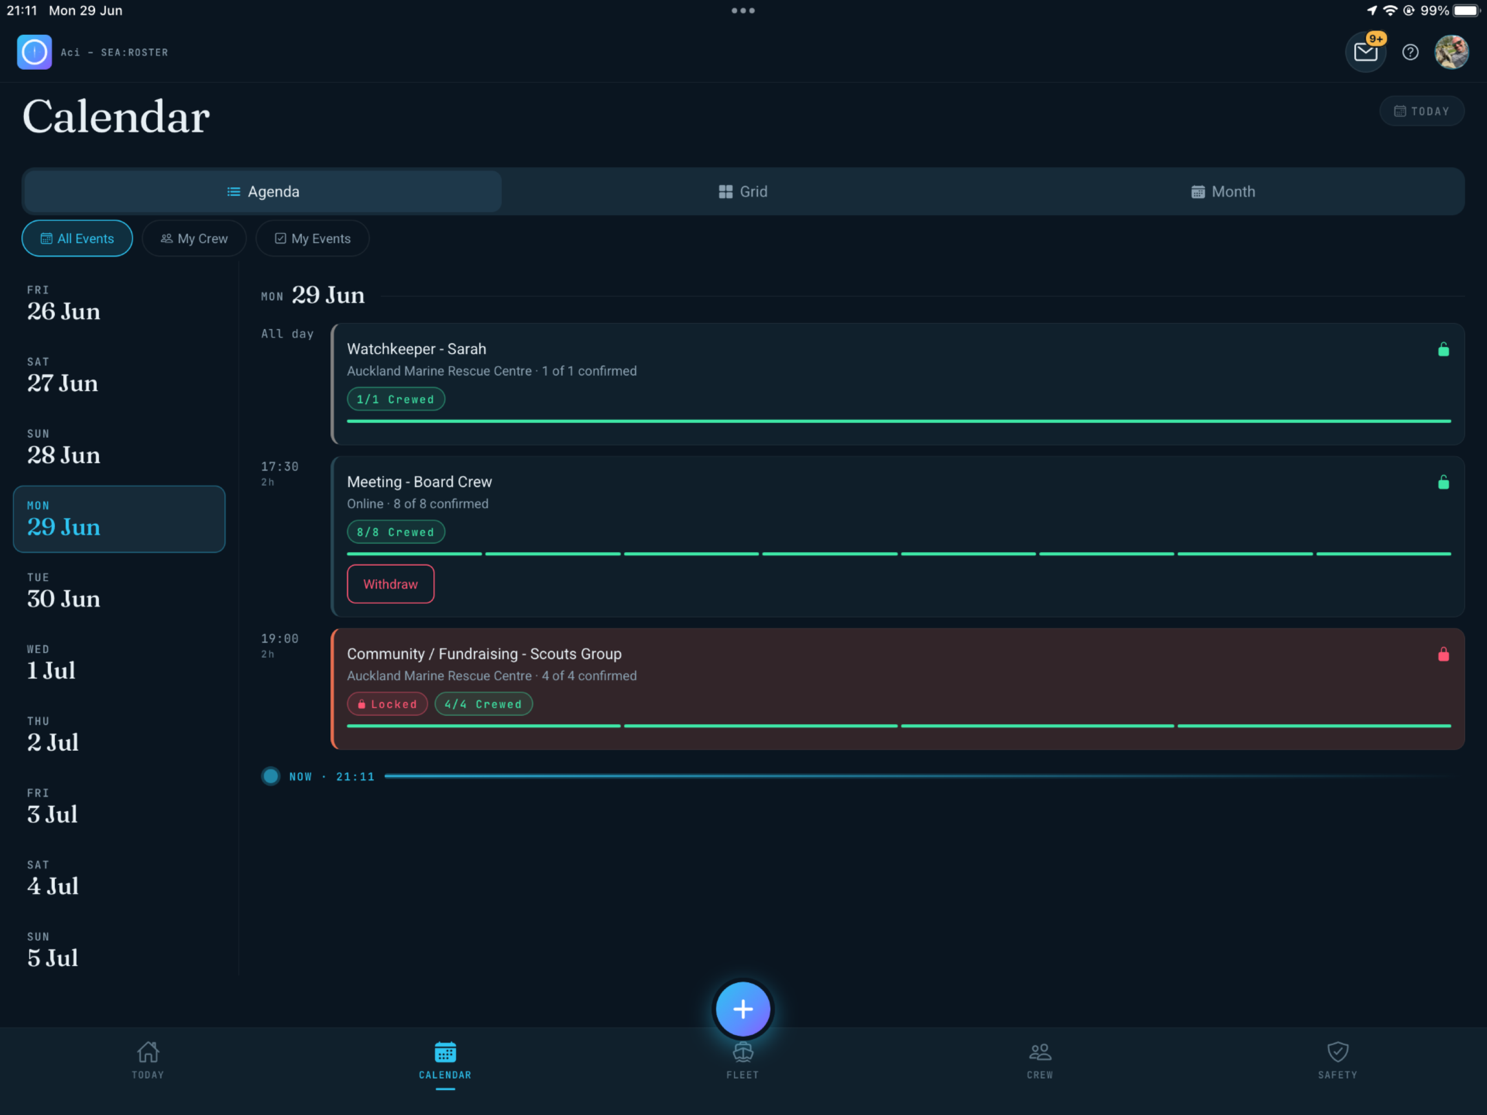Go to the Today tab in bottom bar
Screen dimensions: 1487x1115
[148, 1061]
